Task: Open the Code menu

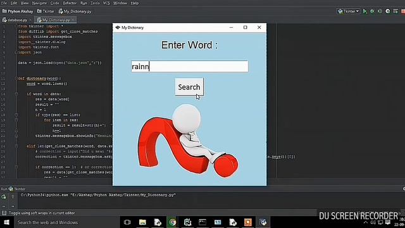Action: 54,3
